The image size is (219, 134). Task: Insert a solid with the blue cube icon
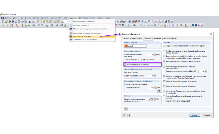[61, 25]
